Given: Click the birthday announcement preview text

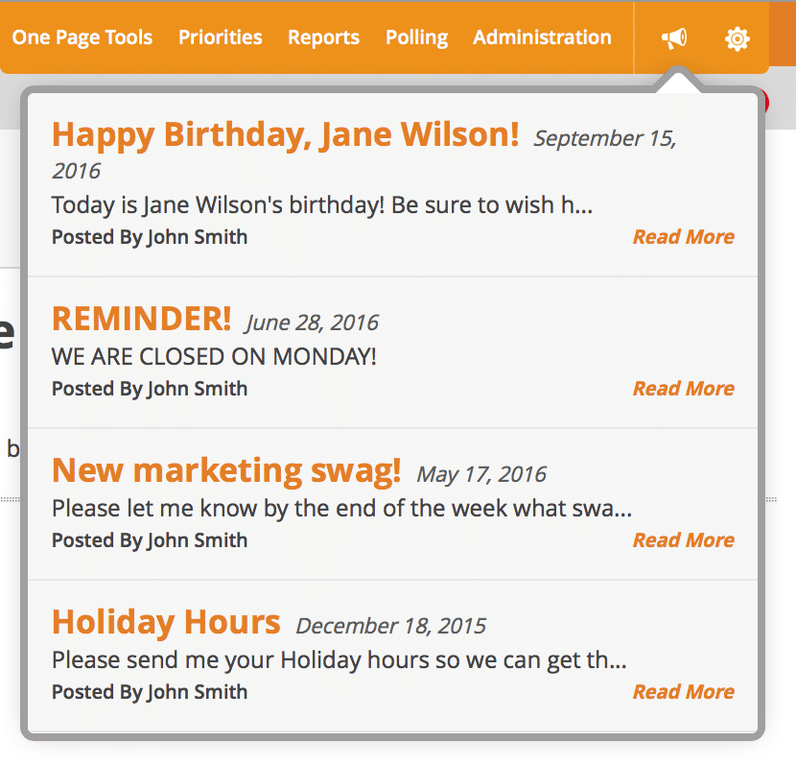Looking at the screenshot, I should click(322, 205).
